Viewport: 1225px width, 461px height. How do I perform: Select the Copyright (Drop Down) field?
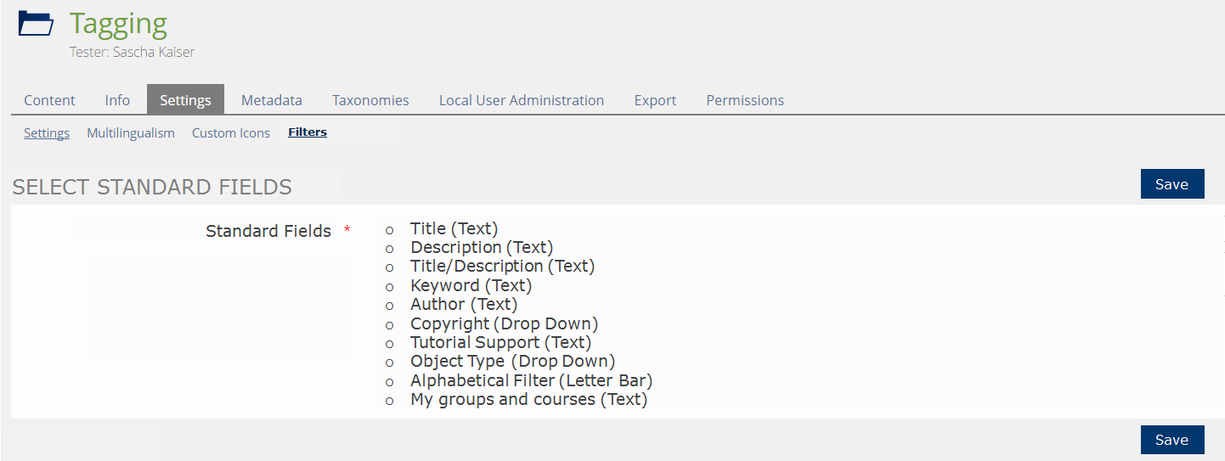[390, 325]
